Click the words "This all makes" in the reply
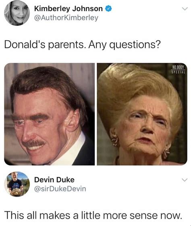 click(x=37, y=215)
